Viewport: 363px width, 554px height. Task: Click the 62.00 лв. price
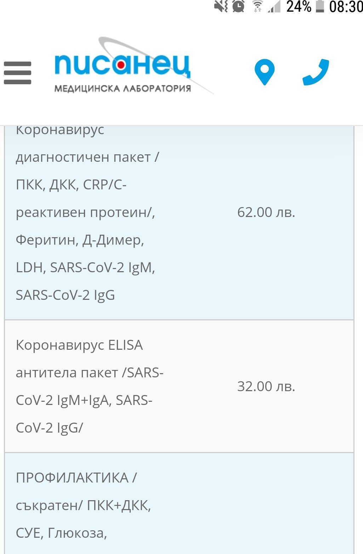click(266, 212)
